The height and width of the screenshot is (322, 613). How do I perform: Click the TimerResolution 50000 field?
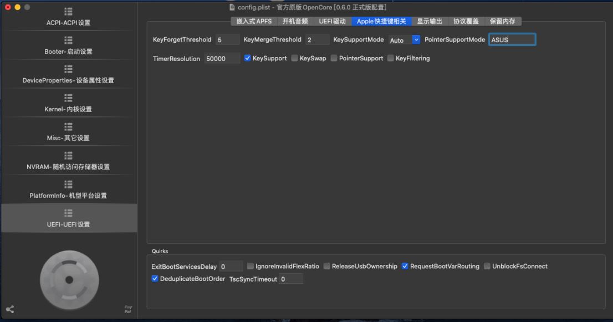pyautogui.click(x=222, y=58)
